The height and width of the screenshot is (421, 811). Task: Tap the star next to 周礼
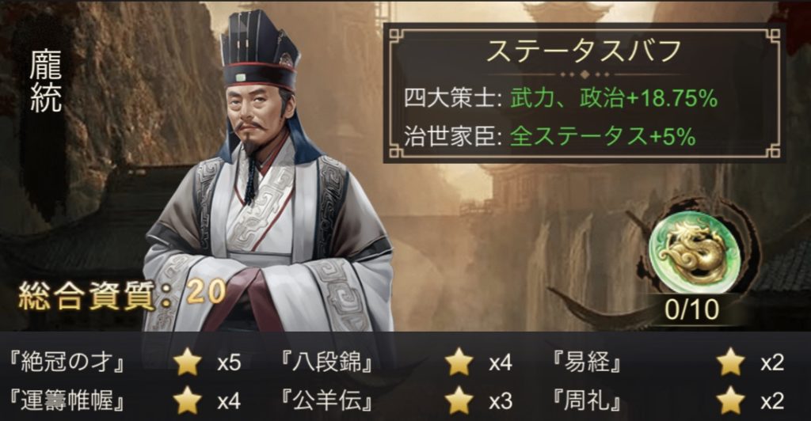(x=730, y=400)
